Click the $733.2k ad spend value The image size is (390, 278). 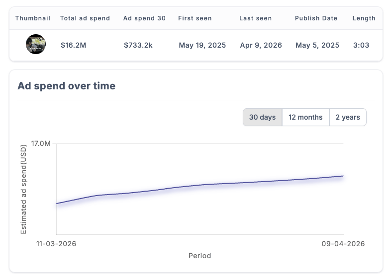pos(138,45)
